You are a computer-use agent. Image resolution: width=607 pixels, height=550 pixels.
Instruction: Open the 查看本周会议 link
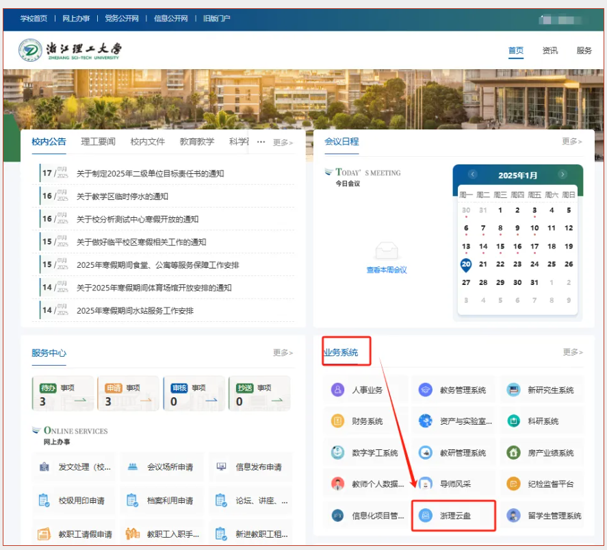387,270
